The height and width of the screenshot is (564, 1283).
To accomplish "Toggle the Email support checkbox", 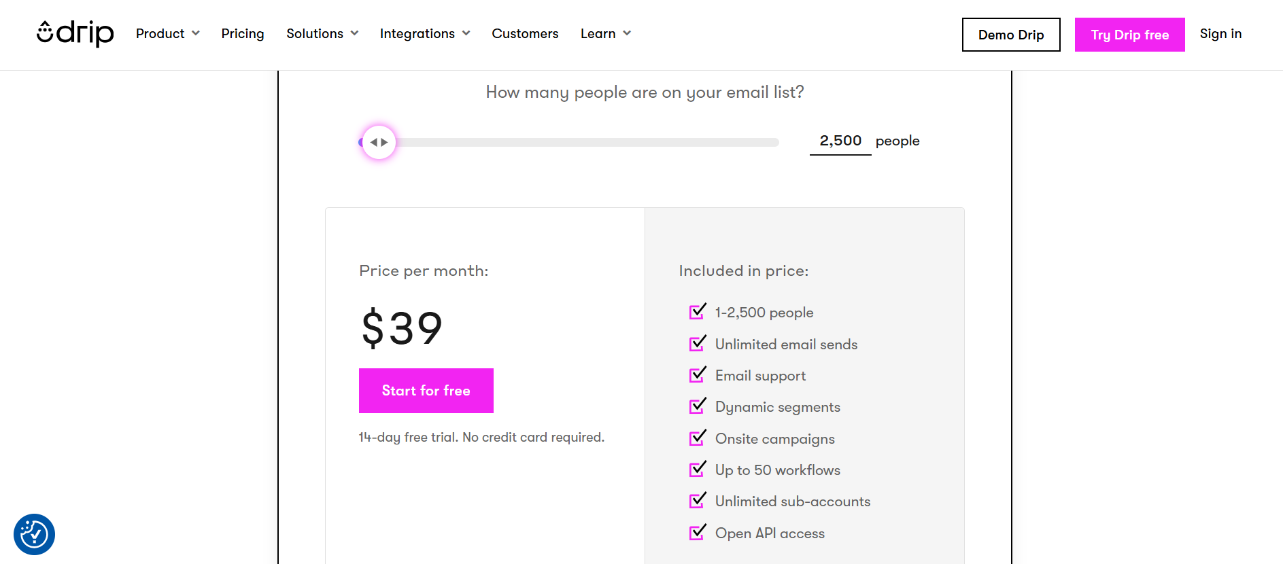I will [x=697, y=375].
